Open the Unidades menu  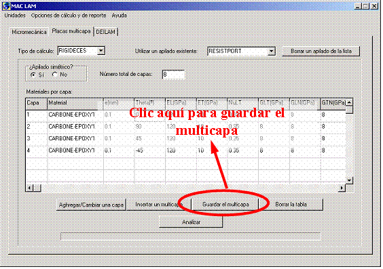pos(15,16)
